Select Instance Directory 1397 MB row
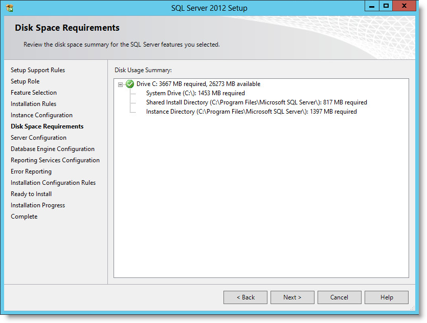 pyautogui.click(x=252, y=112)
